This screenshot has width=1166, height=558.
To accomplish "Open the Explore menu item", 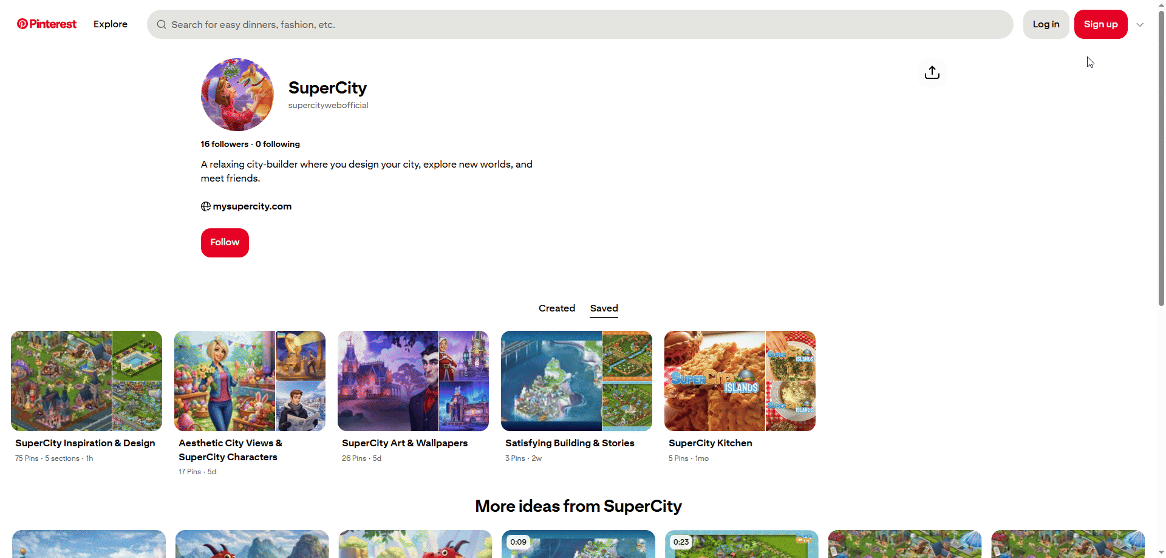I will [x=111, y=24].
